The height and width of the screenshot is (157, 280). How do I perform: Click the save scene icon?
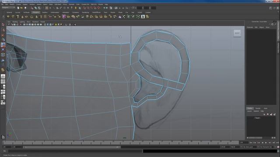point(25,8)
